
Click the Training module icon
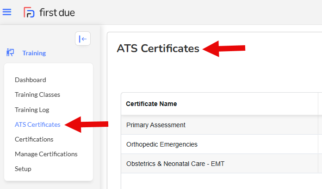[x=10, y=53]
